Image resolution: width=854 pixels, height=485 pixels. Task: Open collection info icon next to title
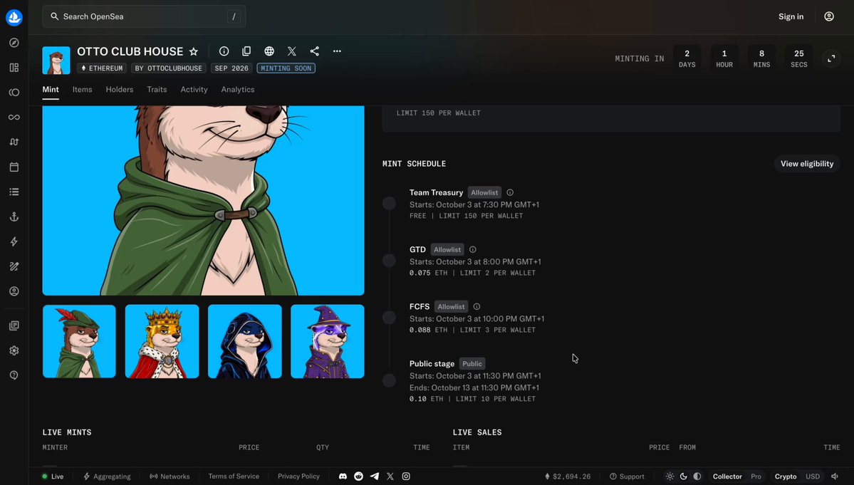[x=224, y=51]
